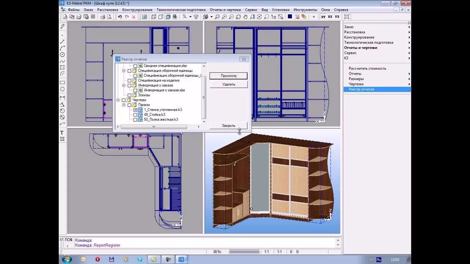This screenshot has width=470, height=264.
Task: Click the four-viewport layout icon
Action: (x=144, y=17)
